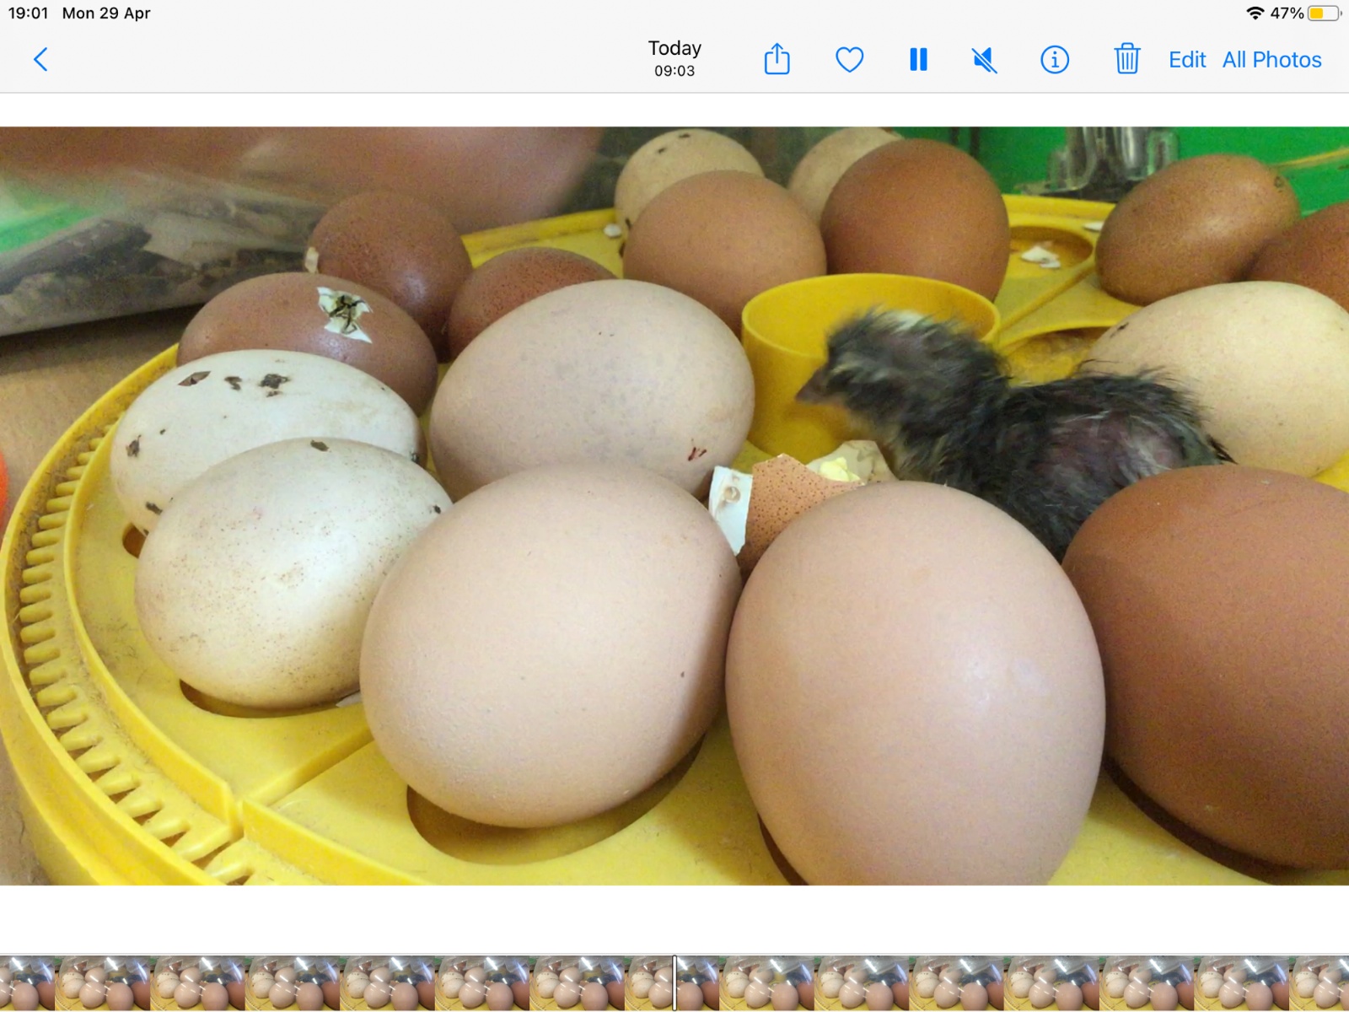Tap the 47% battery percentage

pos(1287,13)
